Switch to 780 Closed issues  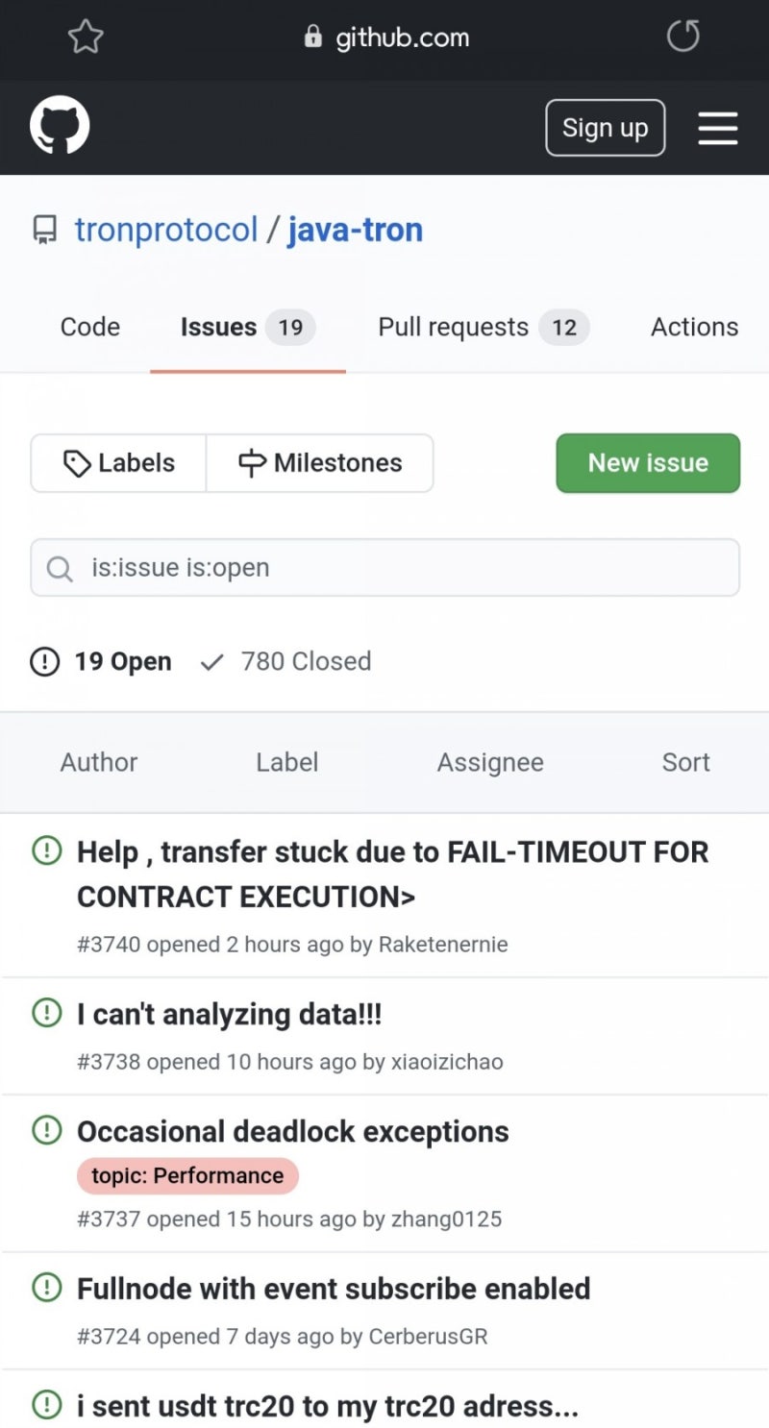tap(286, 661)
